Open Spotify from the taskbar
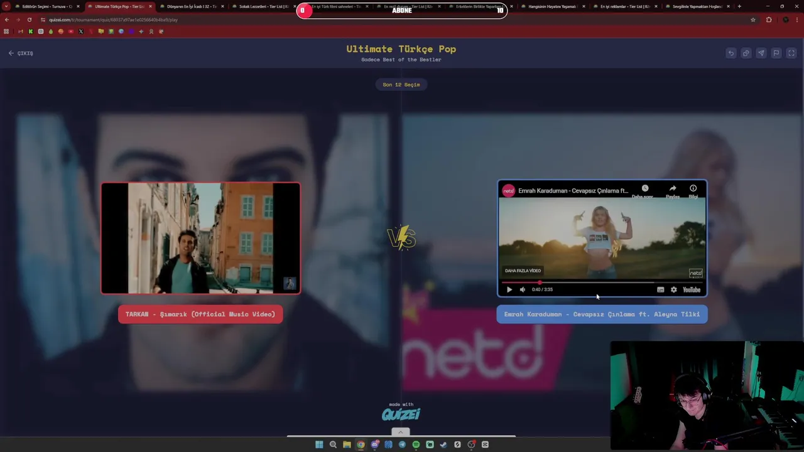The height and width of the screenshot is (452, 804). tap(416, 444)
